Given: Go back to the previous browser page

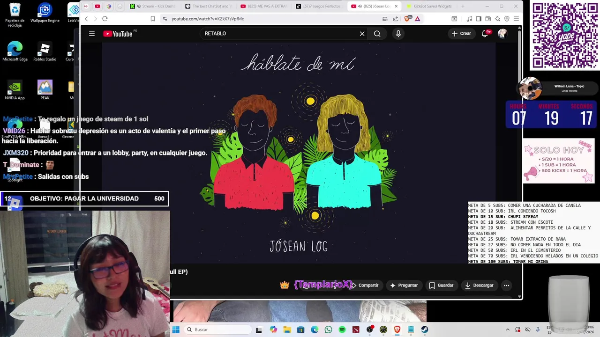Looking at the screenshot, I should coord(86,19).
